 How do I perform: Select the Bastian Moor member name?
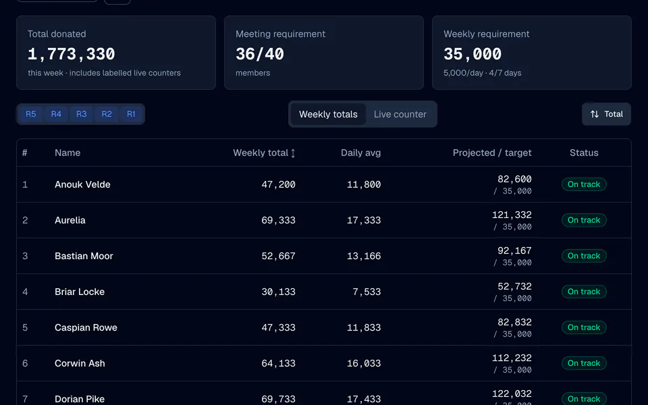tap(84, 256)
